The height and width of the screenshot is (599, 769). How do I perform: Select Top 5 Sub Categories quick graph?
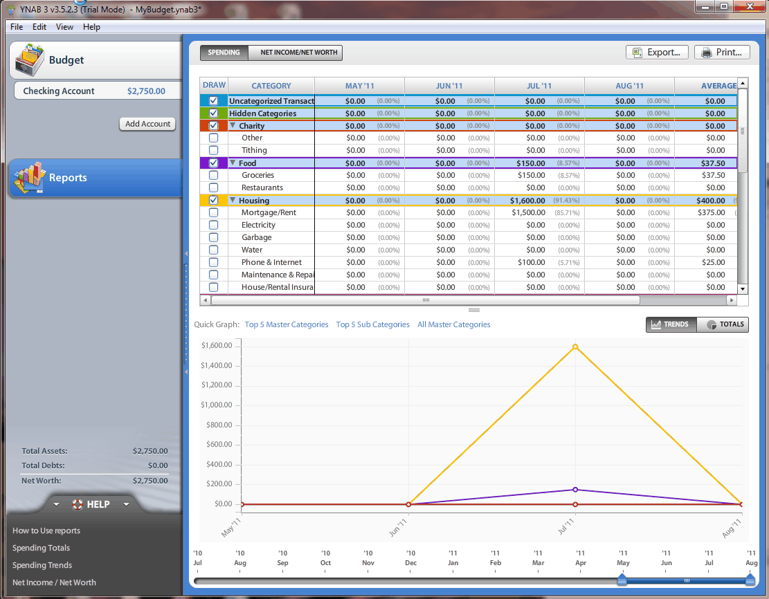coord(372,324)
